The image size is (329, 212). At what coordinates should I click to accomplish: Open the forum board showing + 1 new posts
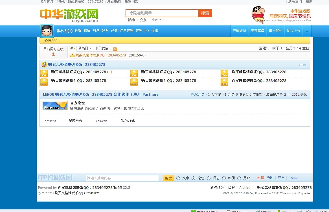[79, 72]
